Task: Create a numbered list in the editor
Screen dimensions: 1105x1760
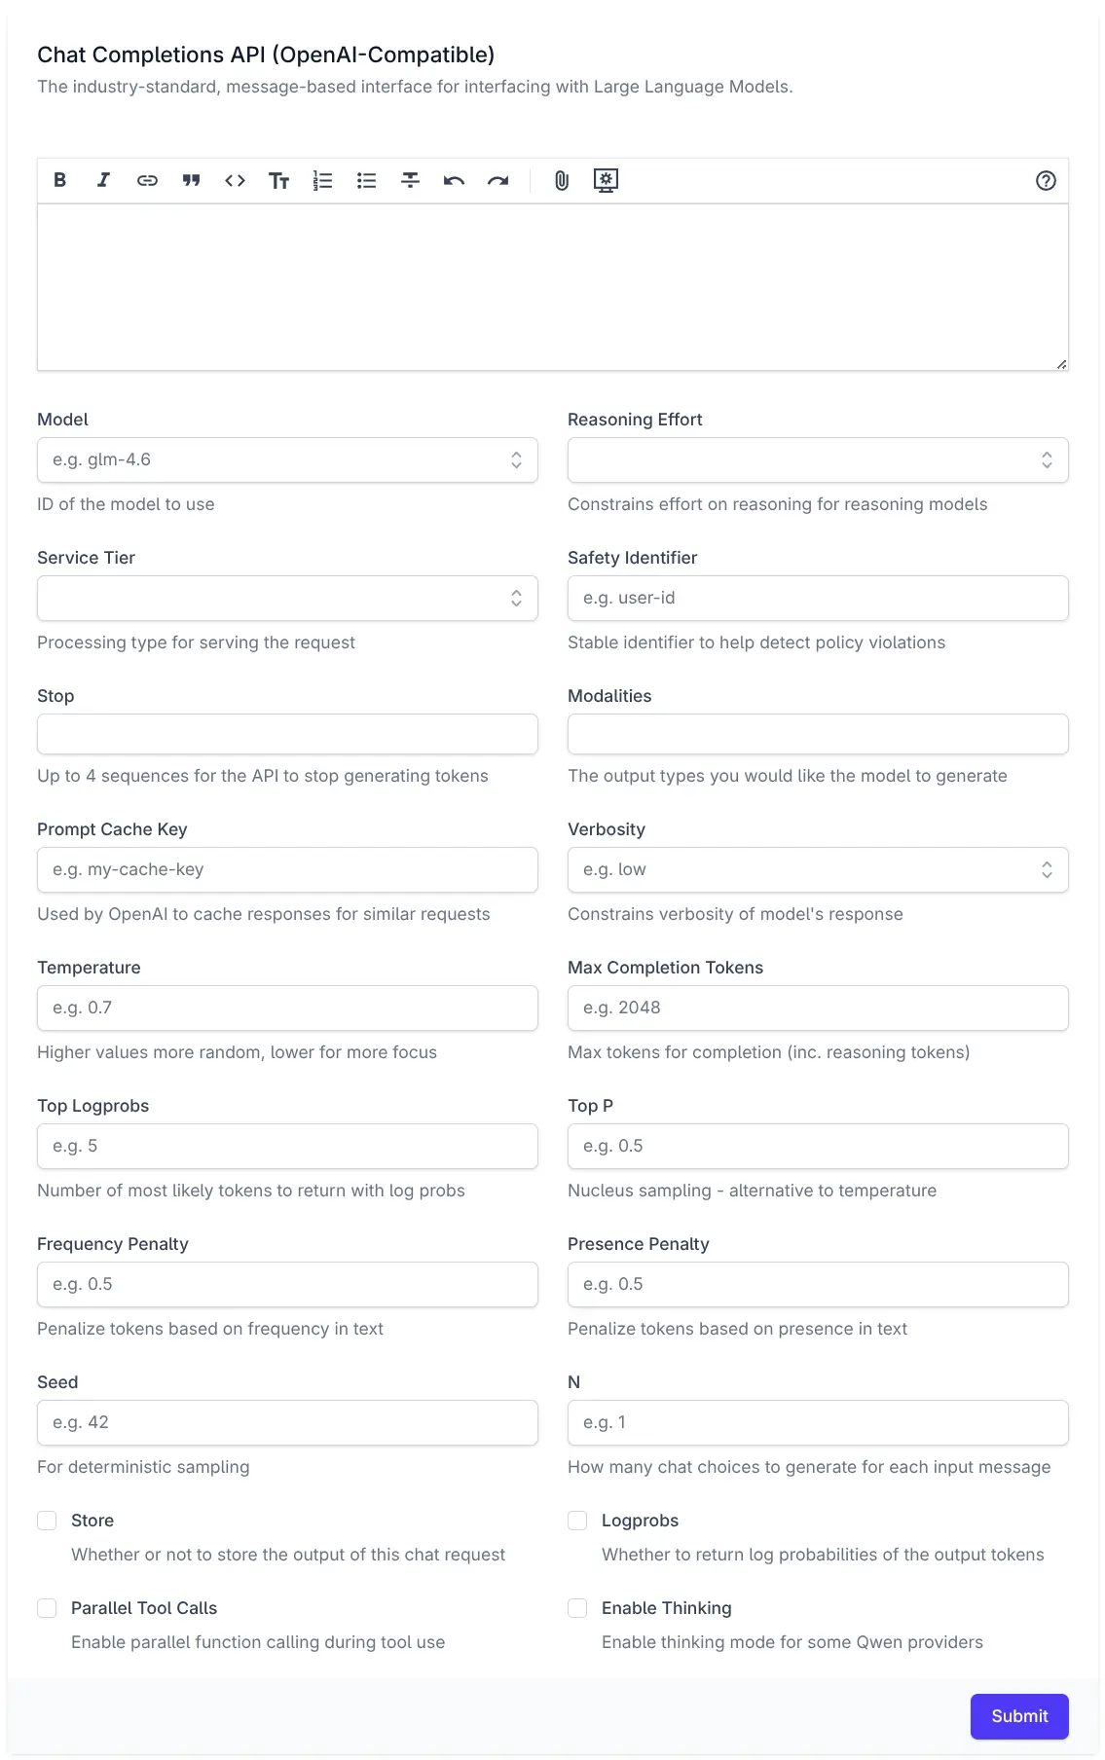Action: point(322,180)
